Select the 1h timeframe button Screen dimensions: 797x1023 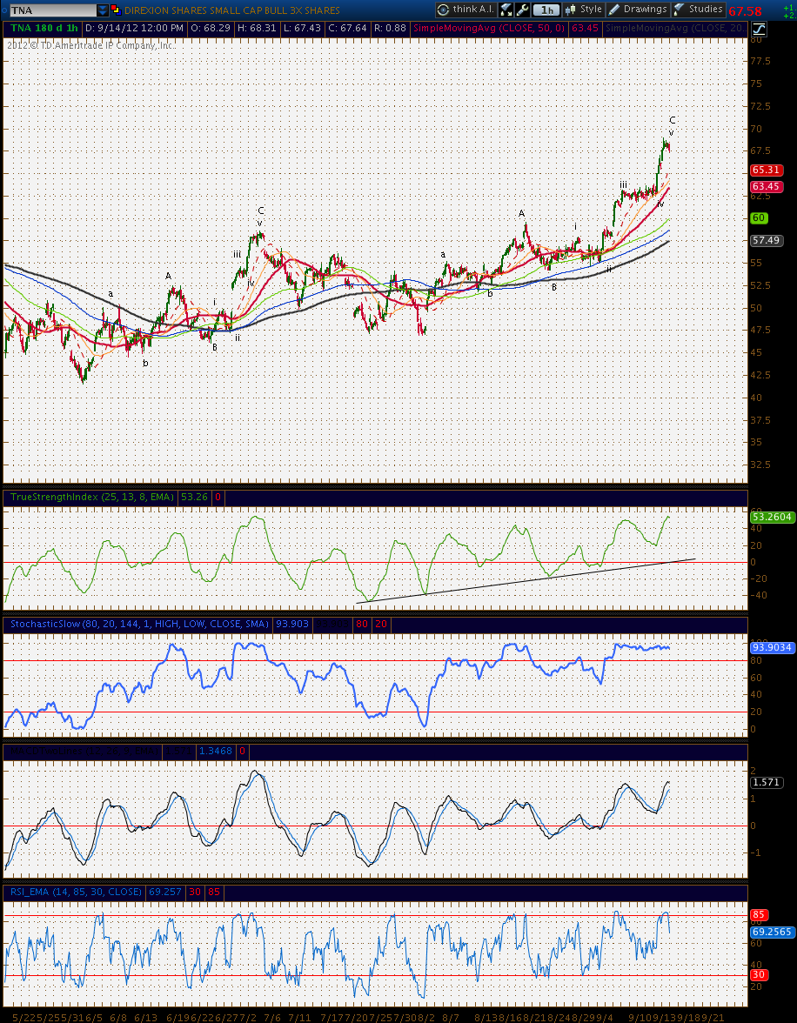(x=546, y=10)
